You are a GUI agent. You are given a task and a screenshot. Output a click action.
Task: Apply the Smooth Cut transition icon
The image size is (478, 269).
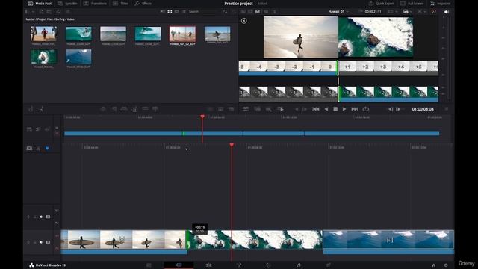click(231, 109)
